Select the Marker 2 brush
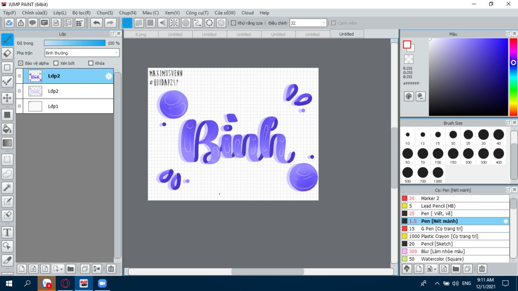Viewport: 518px width, 291px height. point(455,198)
